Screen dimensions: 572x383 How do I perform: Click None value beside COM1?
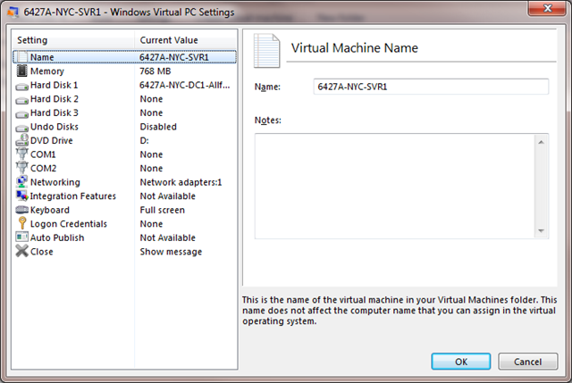151,154
